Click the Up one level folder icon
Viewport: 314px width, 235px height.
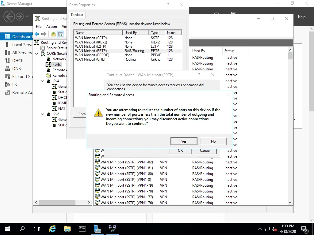click(x=53, y=34)
